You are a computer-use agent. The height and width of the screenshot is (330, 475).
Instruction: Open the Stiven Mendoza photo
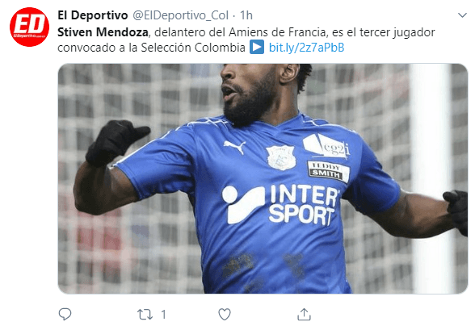tap(263, 178)
